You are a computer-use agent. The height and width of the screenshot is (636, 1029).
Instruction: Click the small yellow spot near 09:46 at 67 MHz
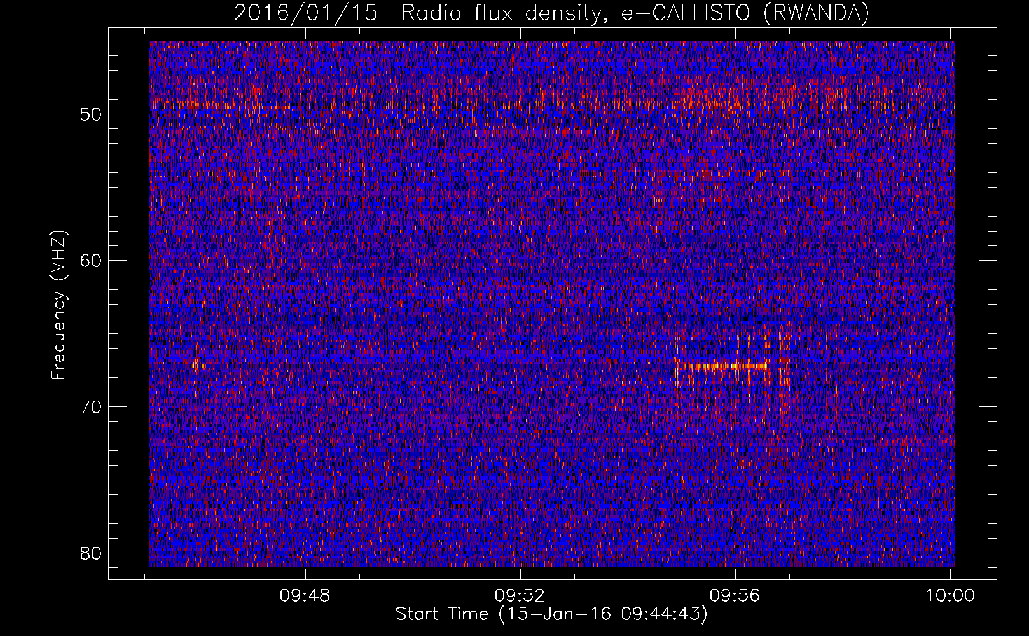(197, 366)
